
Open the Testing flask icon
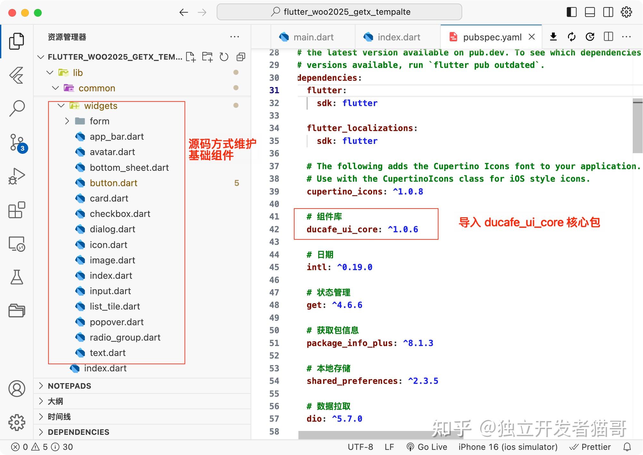point(17,277)
